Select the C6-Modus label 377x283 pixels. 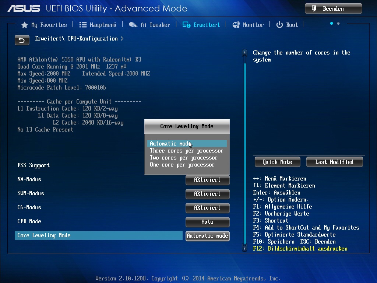[29, 207]
